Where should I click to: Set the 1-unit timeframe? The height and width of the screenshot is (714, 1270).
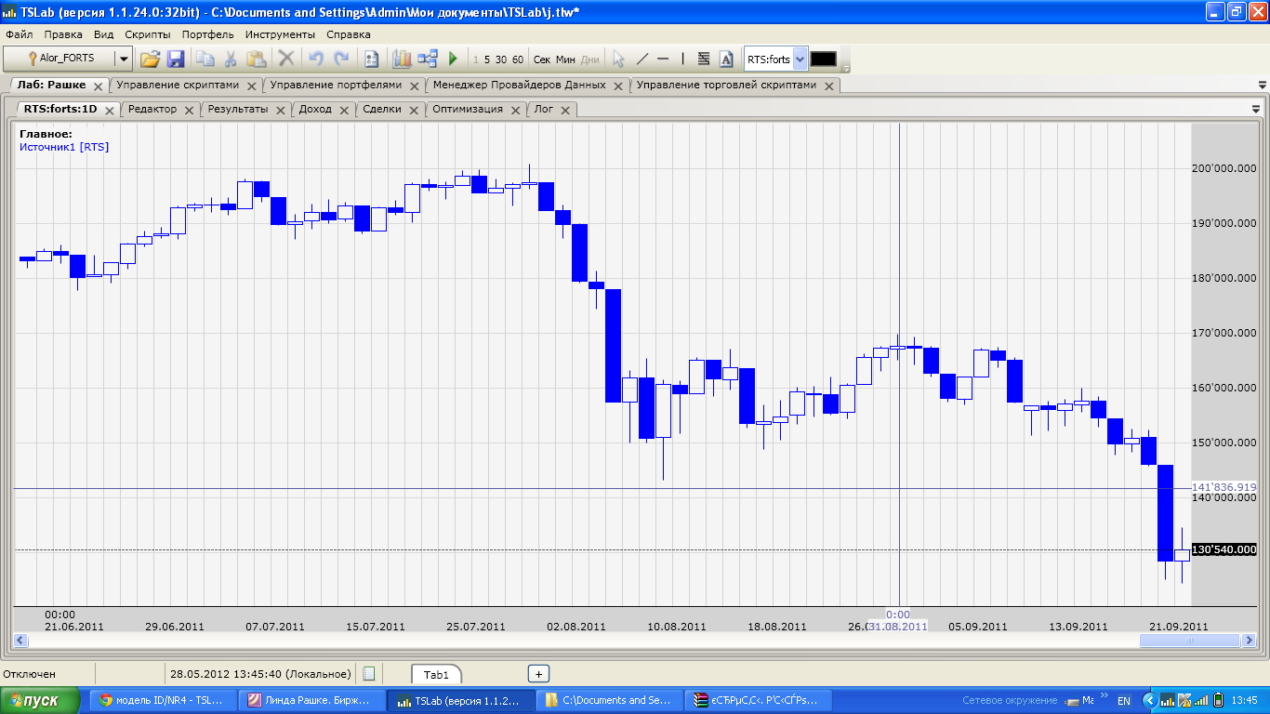(x=476, y=59)
